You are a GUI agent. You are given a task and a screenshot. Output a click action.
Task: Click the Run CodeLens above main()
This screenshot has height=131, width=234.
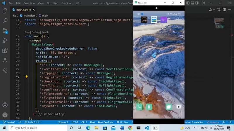pyautogui.click(x=27, y=32)
